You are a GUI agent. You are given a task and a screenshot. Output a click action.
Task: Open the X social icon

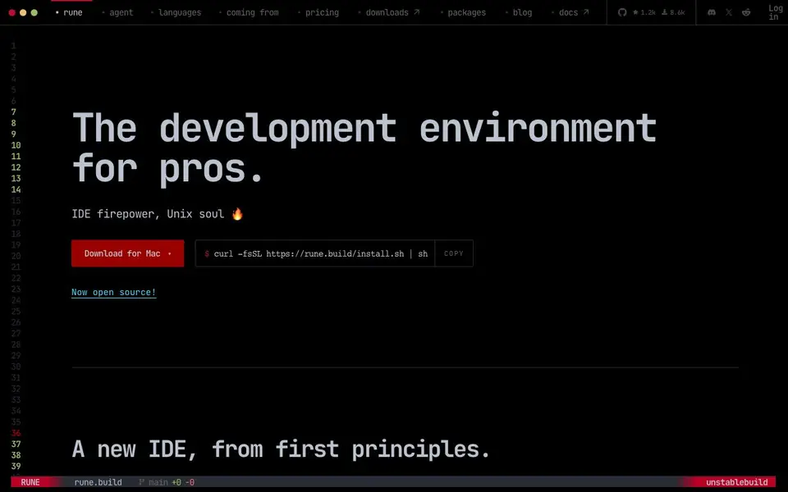[729, 12]
